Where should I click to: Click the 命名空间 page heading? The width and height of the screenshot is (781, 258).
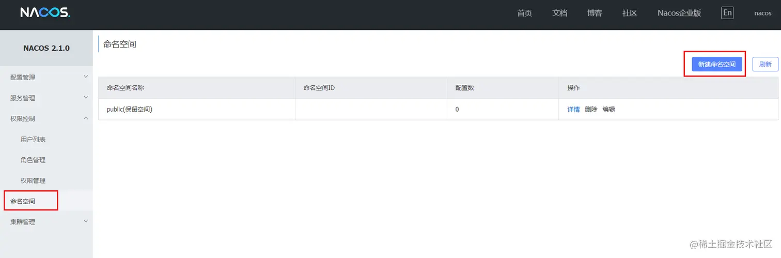tap(120, 44)
